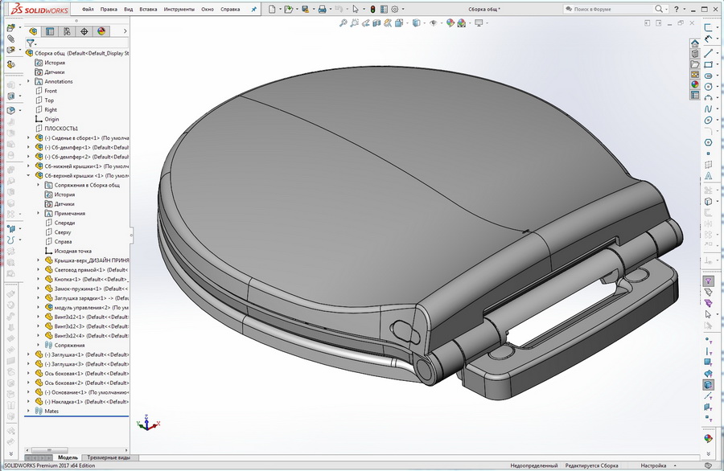Pin the menu bar with the pushpin
Viewport: 724px width, 471px height.
[254, 9]
